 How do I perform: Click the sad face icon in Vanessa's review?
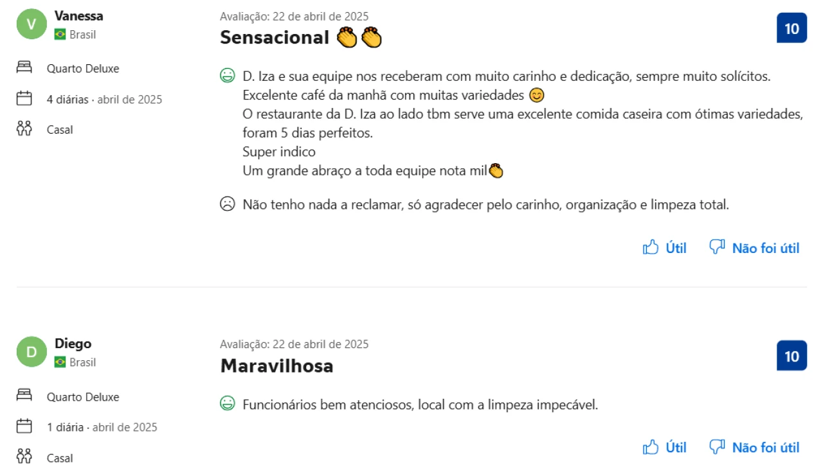point(227,205)
